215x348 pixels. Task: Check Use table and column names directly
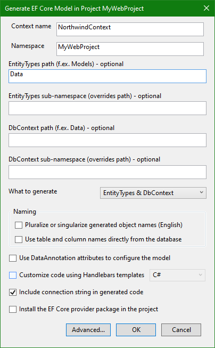(19, 239)
